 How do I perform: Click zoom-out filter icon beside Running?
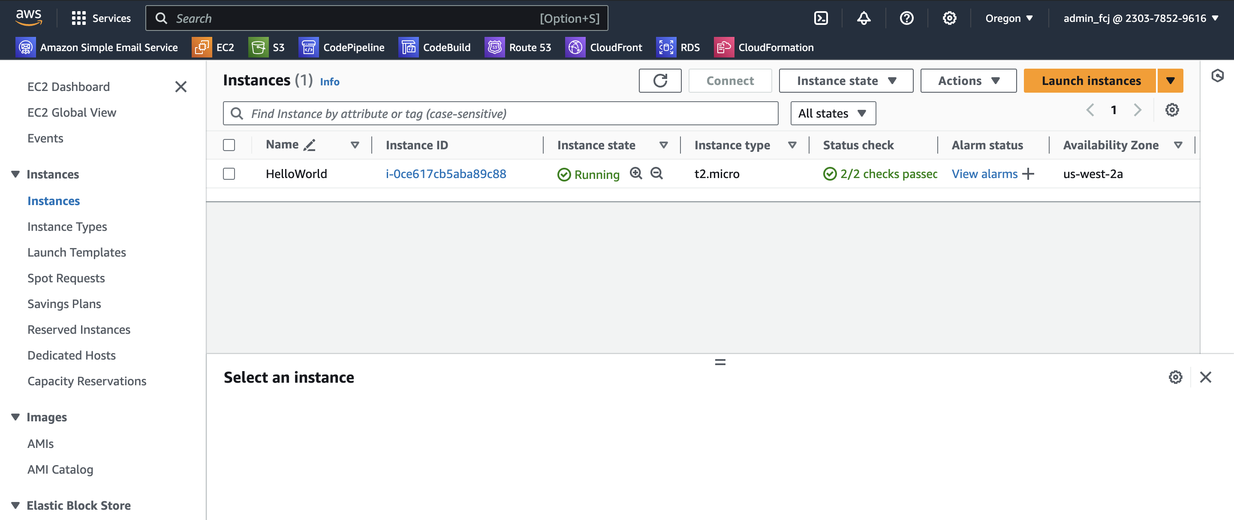pos(656,173)
